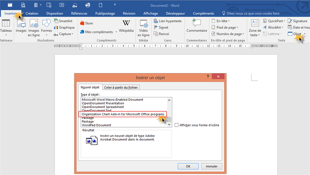Open the Formes shapes gallery
The image size is (310, 175).
[x=46, y=28]
